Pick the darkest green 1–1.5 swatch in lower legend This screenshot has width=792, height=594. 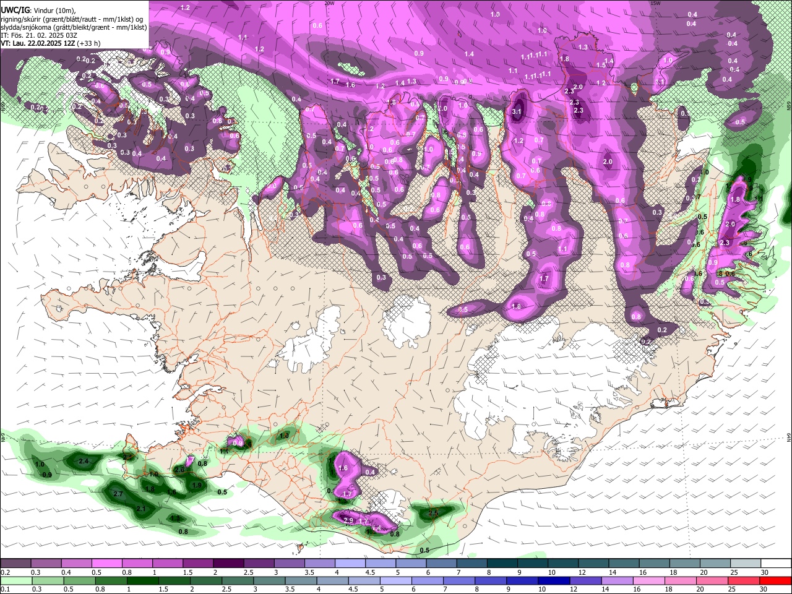point(142,580)
